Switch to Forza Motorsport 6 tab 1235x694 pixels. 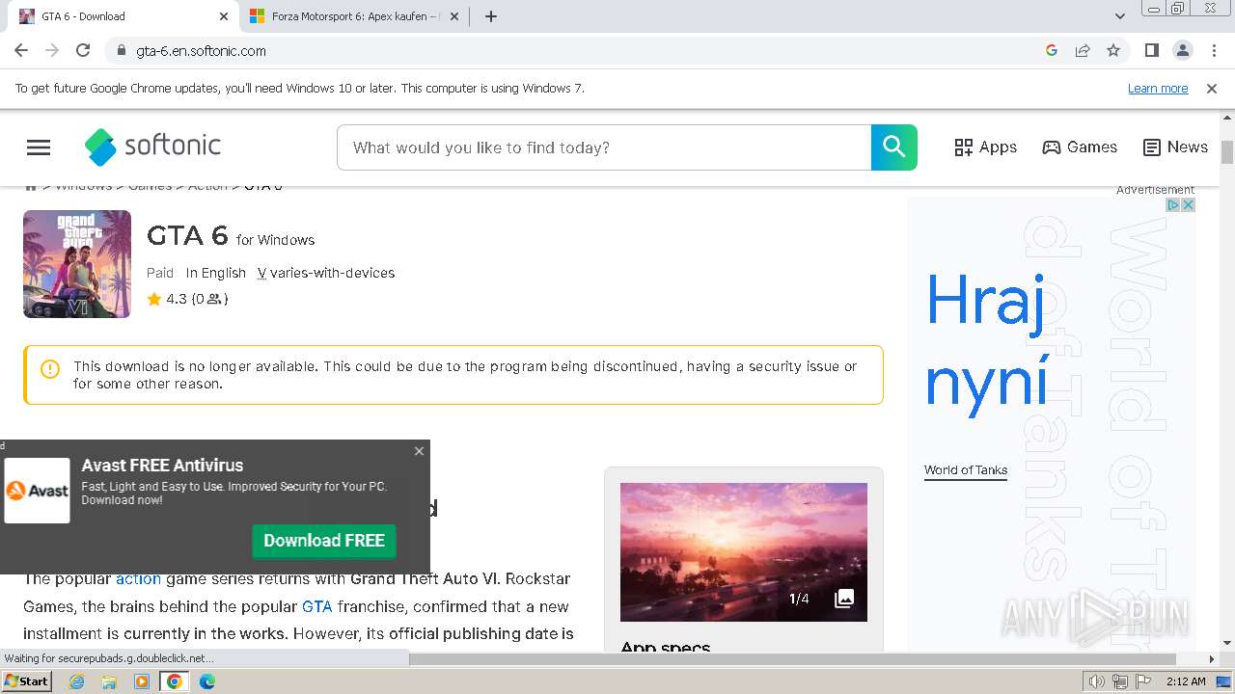point(353,16)
